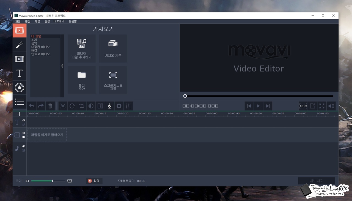Click the 스크린캐스트 기록 tile
This screenshot has width=352, height=201.
click(113, 80)
